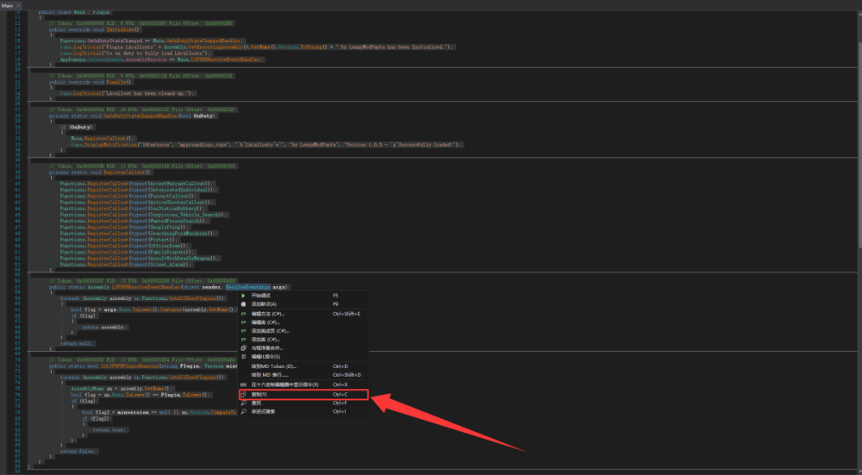The height and width of the screenshot is (475, 862).
Task: Click the green Start Debugging play icon
Action: click(244, 295)
